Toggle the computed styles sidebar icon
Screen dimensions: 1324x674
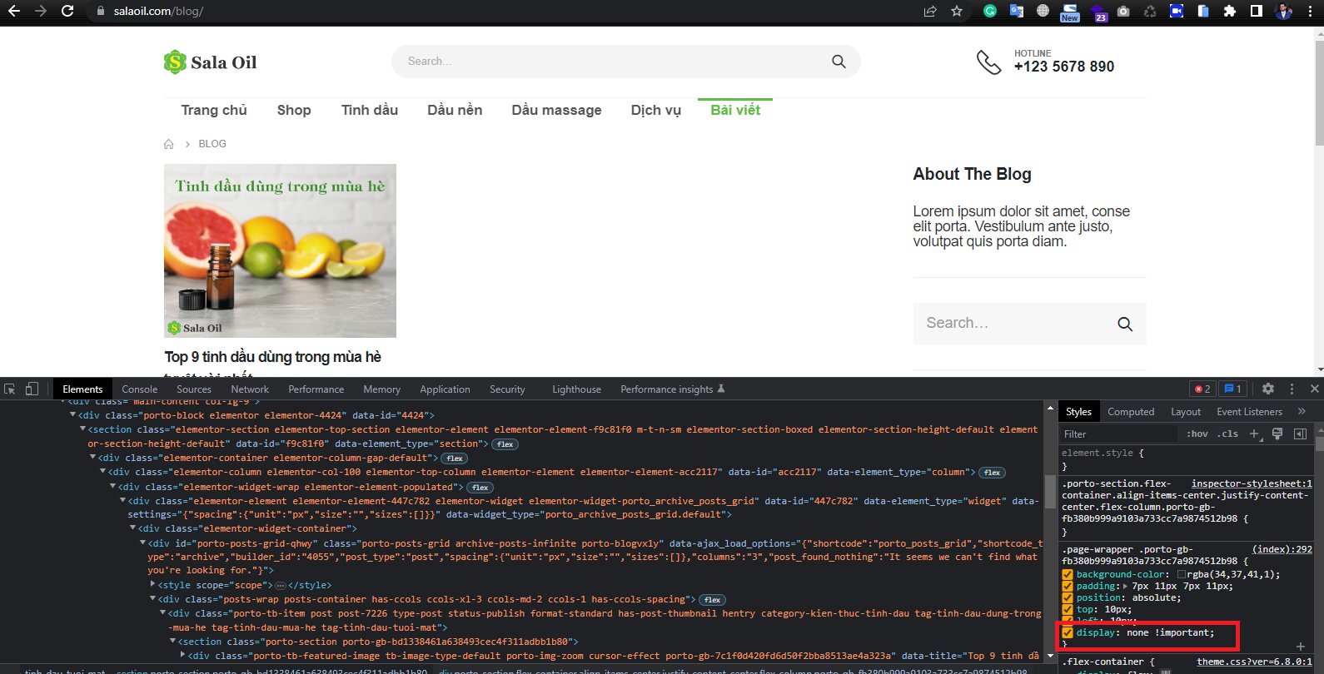[1300, 434]
